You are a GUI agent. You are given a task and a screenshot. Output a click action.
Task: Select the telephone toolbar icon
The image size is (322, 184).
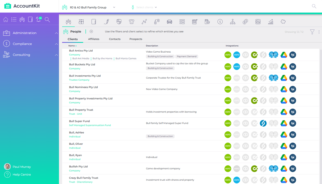point(132,22)
